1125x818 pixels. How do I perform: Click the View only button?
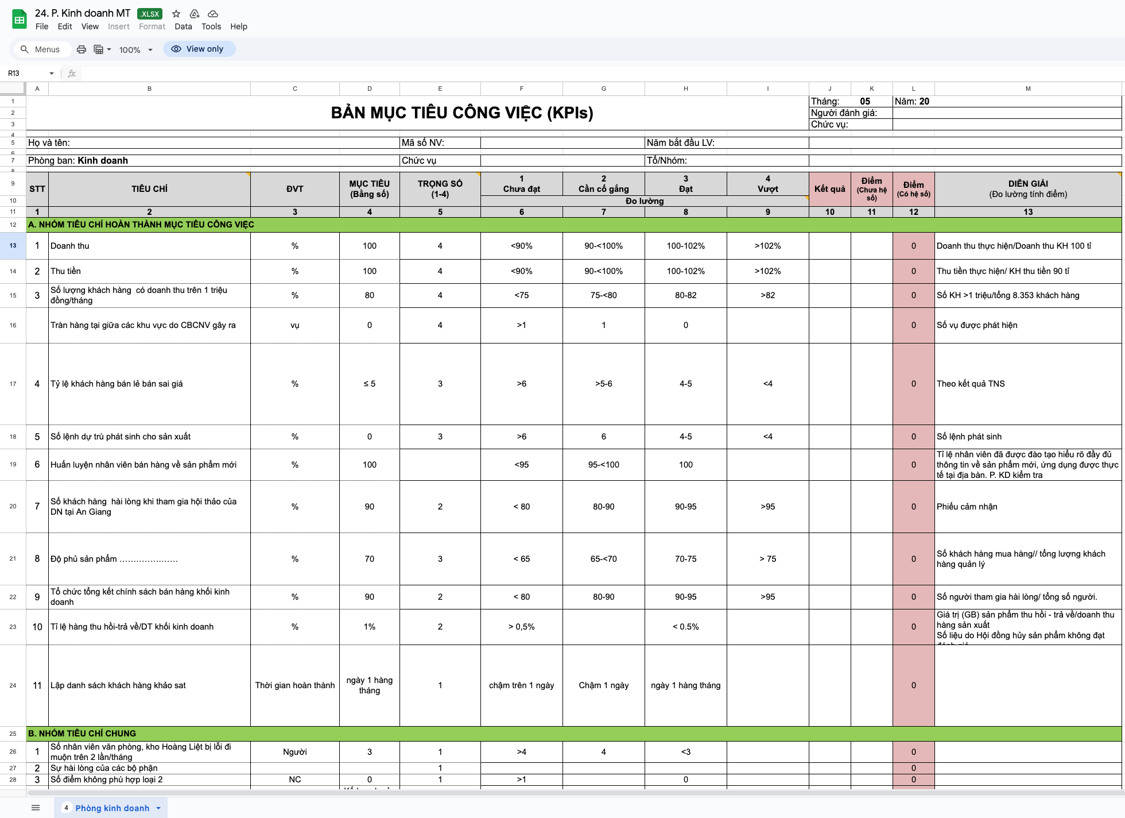point(199,49)
